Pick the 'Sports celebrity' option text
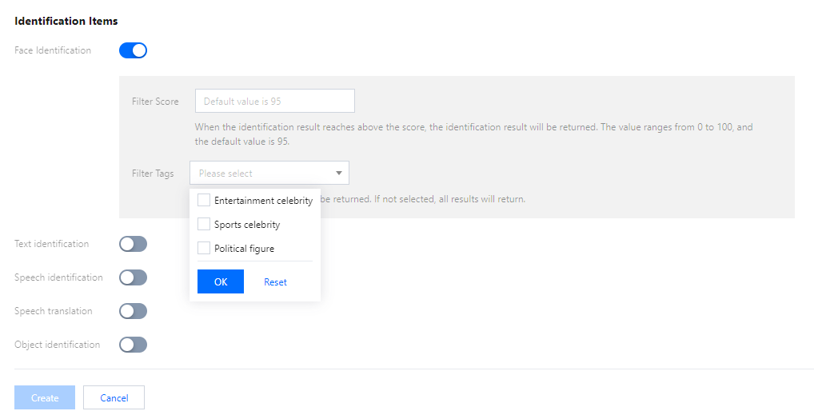822x419 pixels. click(247, 225)
